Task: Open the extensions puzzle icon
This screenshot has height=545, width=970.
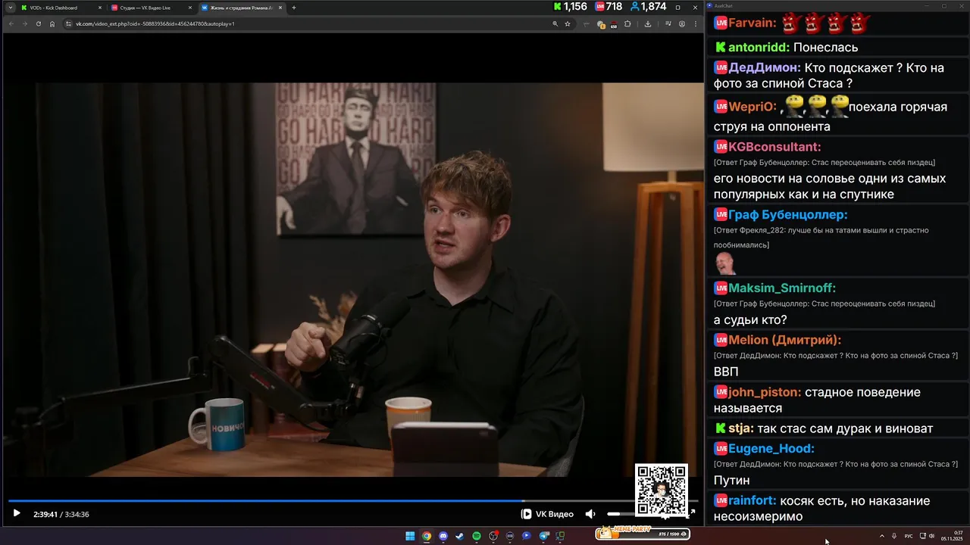Action: [x=627, y=23]
